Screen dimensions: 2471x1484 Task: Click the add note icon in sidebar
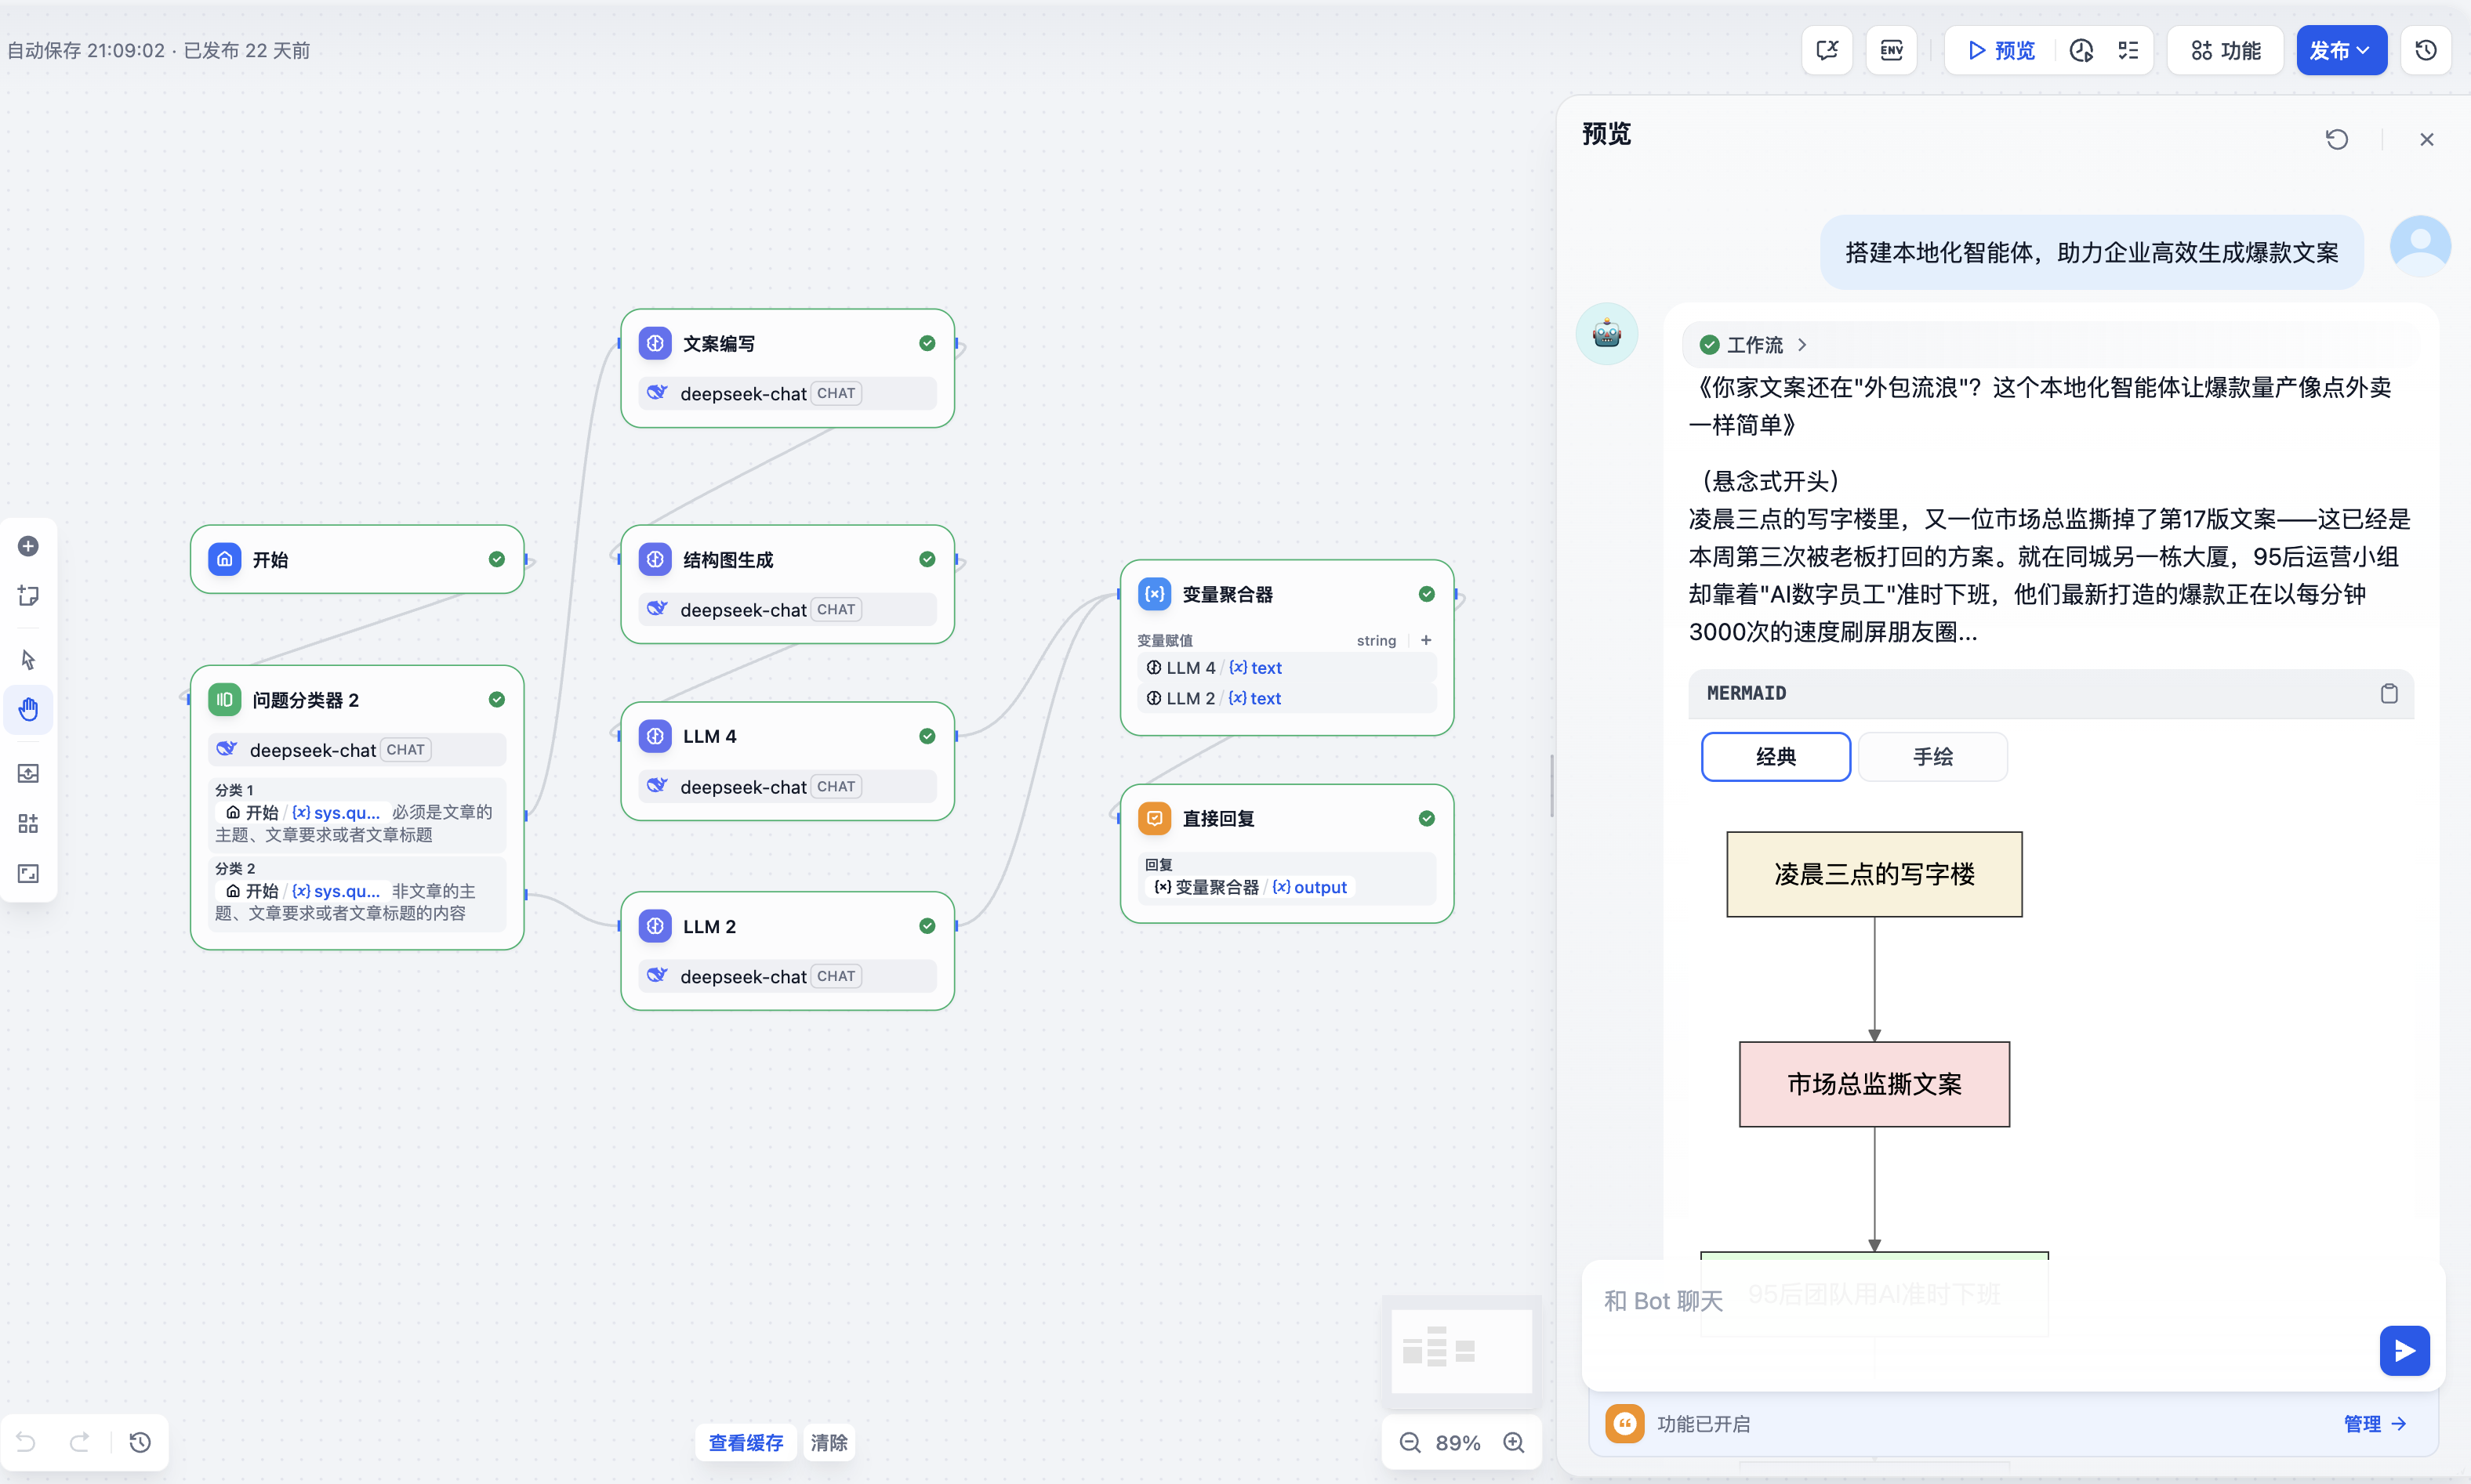coord(28,596)
